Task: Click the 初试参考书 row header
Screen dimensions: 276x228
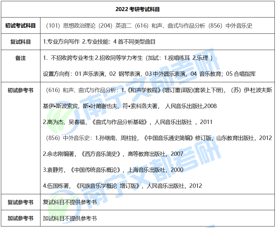Action: [x=21, y=89]
